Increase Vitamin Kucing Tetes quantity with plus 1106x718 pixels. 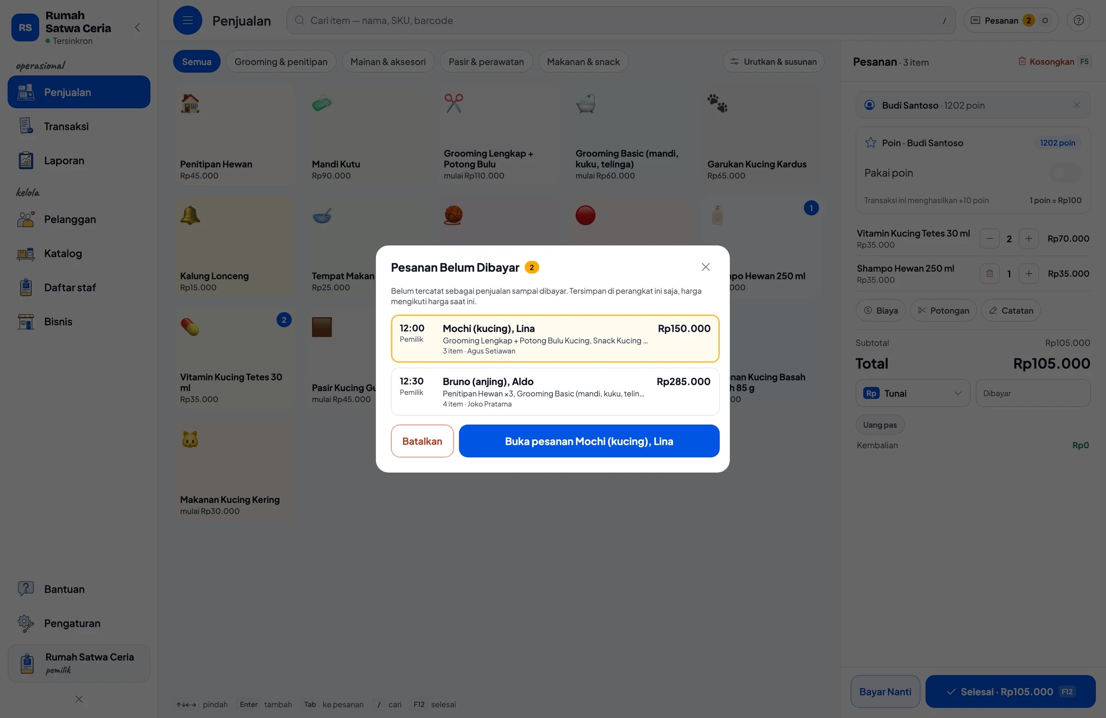click(1029, 239)
